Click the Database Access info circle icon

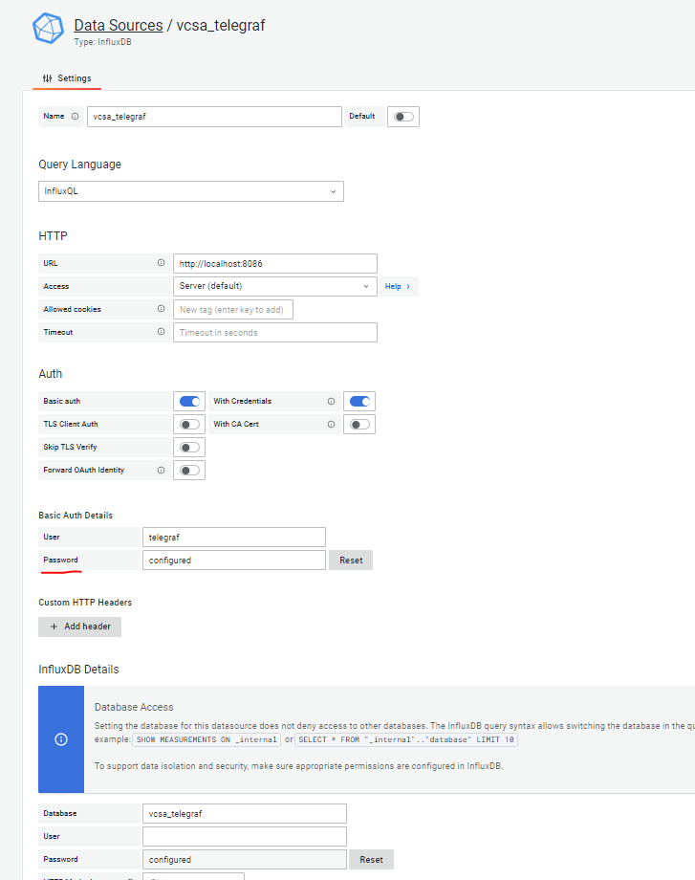tap(61, 739)
